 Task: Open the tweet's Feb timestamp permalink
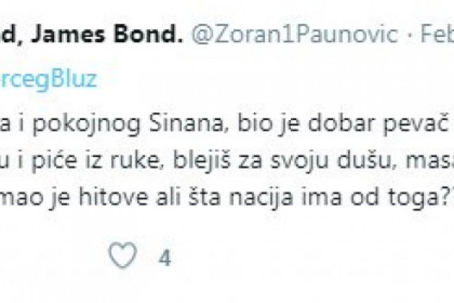coord(437,34)
